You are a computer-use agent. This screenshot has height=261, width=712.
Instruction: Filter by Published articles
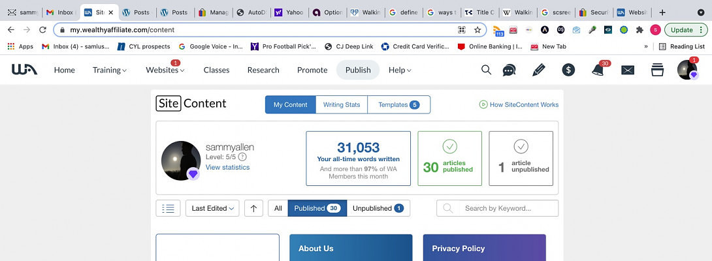coord(317,208)
